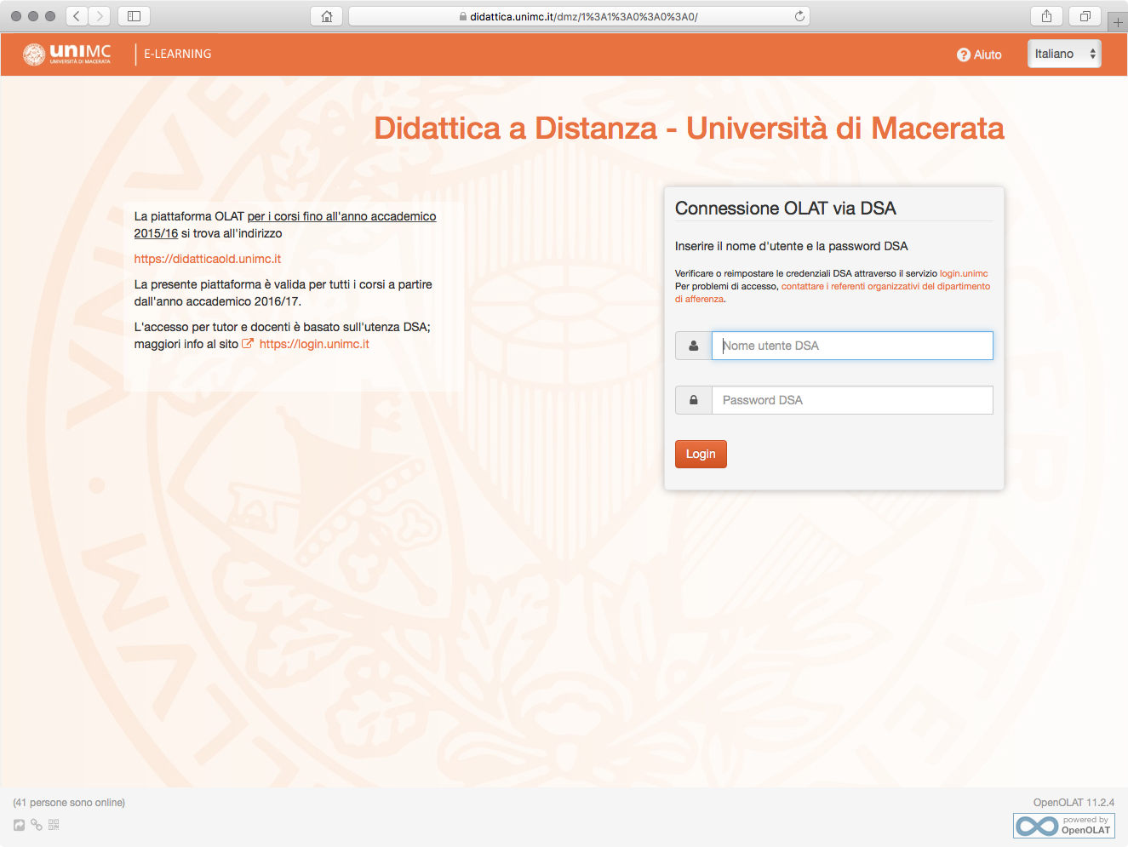Click the chain link icon in the footer
The height and width of the screenshot is (847, 1128).
[x=37, y=825]
